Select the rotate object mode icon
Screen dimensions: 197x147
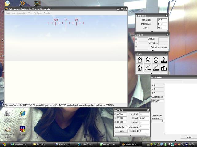[x=156, y=60]
